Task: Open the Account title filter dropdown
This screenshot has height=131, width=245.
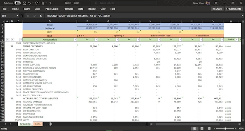Action: click(x=75, y=40)
